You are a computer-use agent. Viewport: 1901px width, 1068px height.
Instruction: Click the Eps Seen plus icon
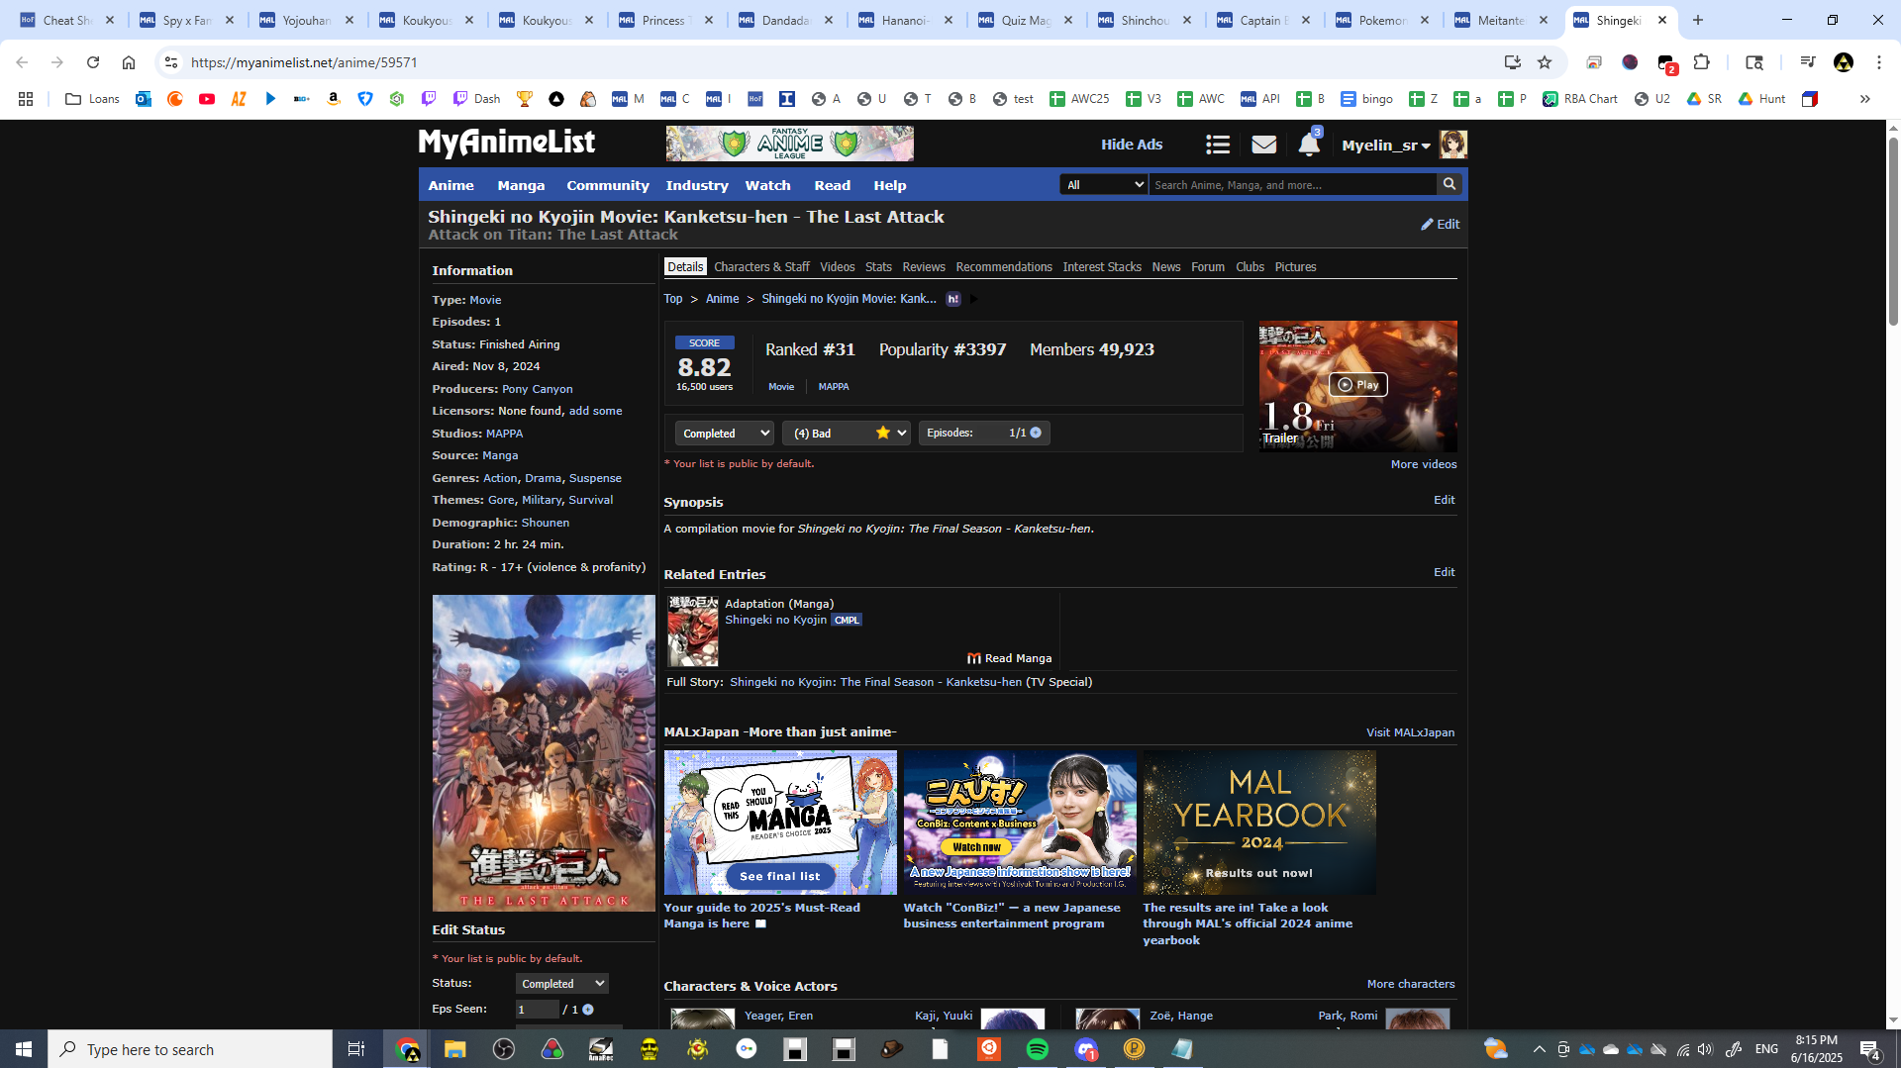pos(588,1010)
